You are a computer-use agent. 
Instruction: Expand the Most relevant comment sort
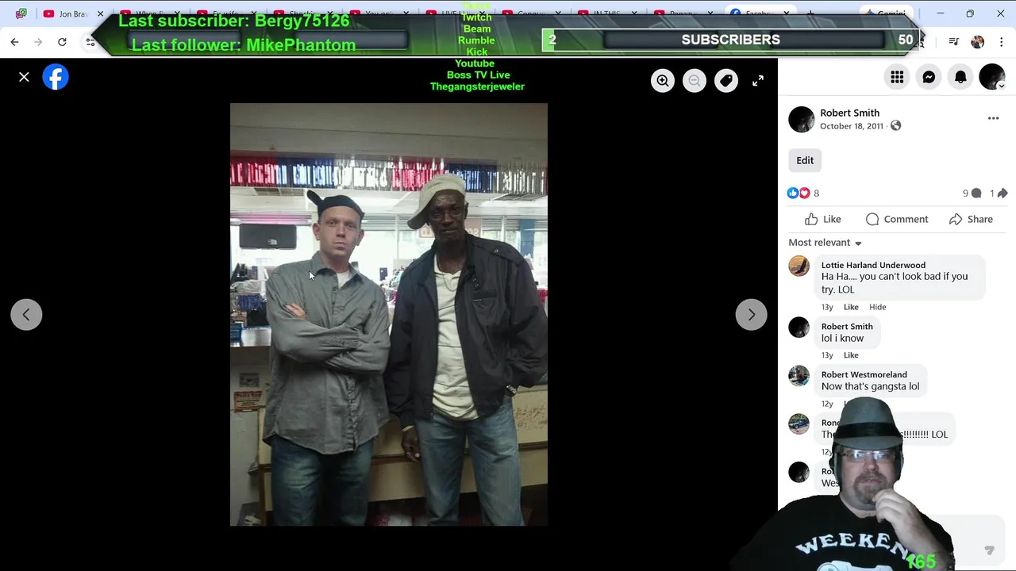pyautogui.click(x=825, y=243)
